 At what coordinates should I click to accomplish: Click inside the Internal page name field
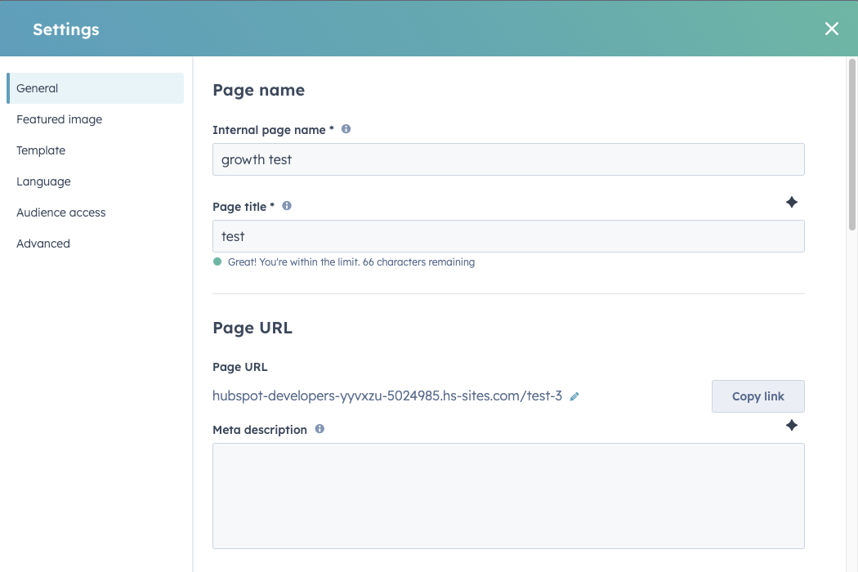pos(507,159)
